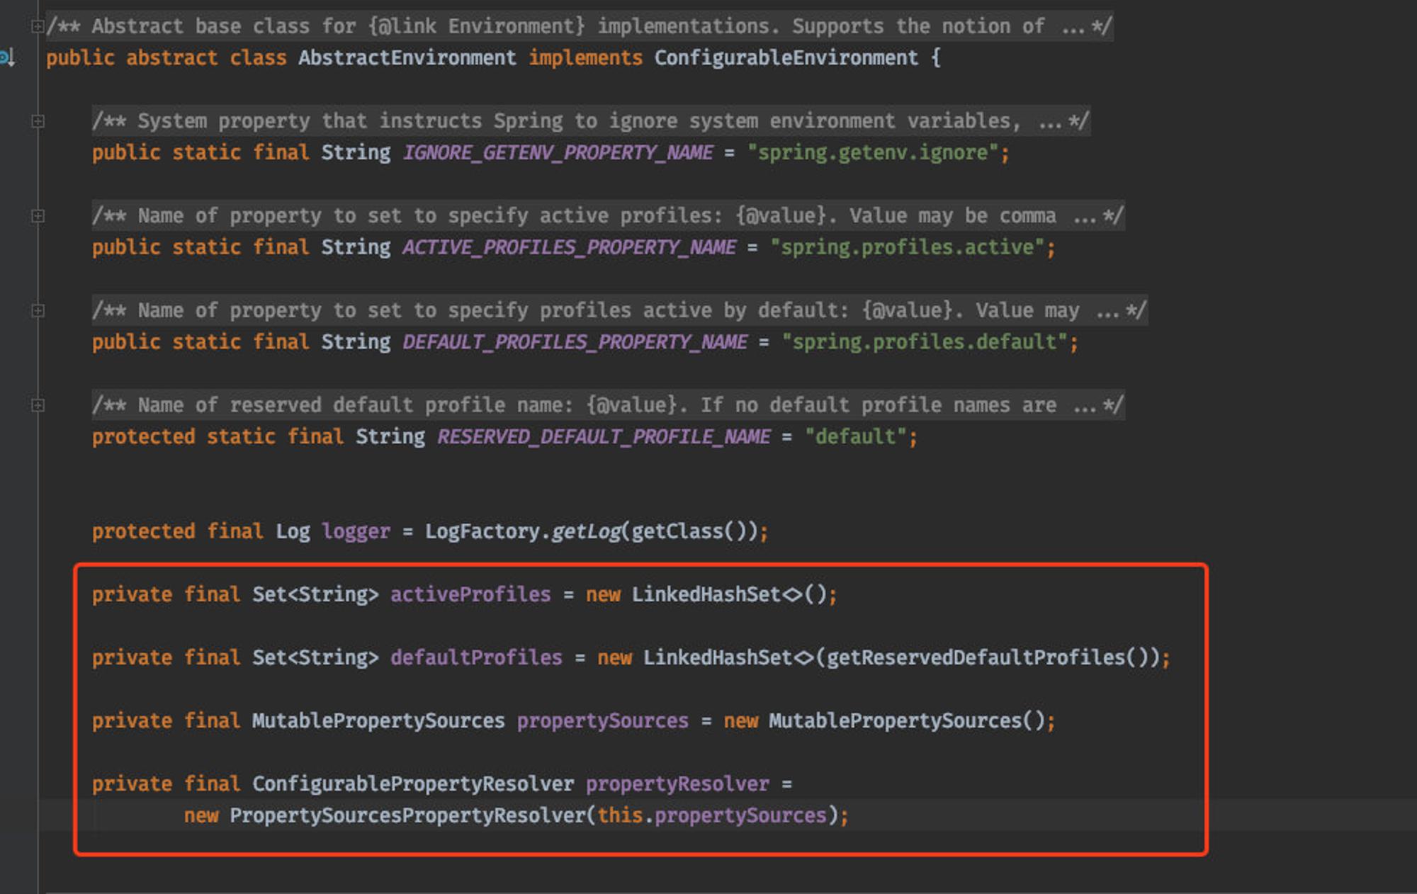Click the MutablePropertySources() constructor call

pos(908,721)
